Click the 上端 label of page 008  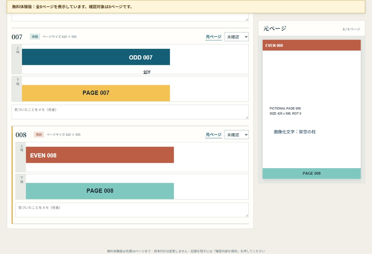coord(21,148)
